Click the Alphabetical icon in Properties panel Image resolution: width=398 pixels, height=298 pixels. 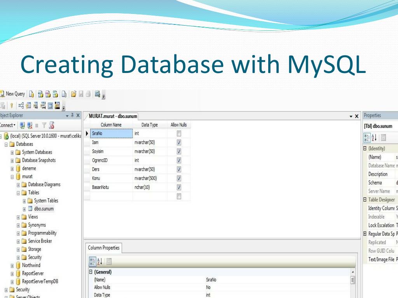[374, 138]
